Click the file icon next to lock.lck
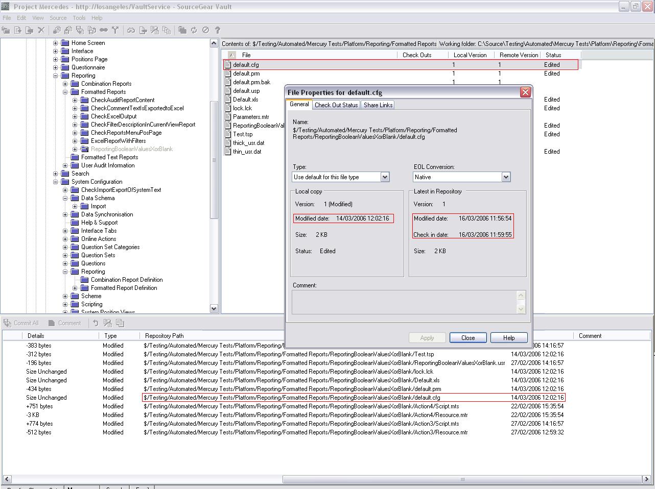Image resolution: width=655 pixels, height=489 pixels. (x=228, y=108)
